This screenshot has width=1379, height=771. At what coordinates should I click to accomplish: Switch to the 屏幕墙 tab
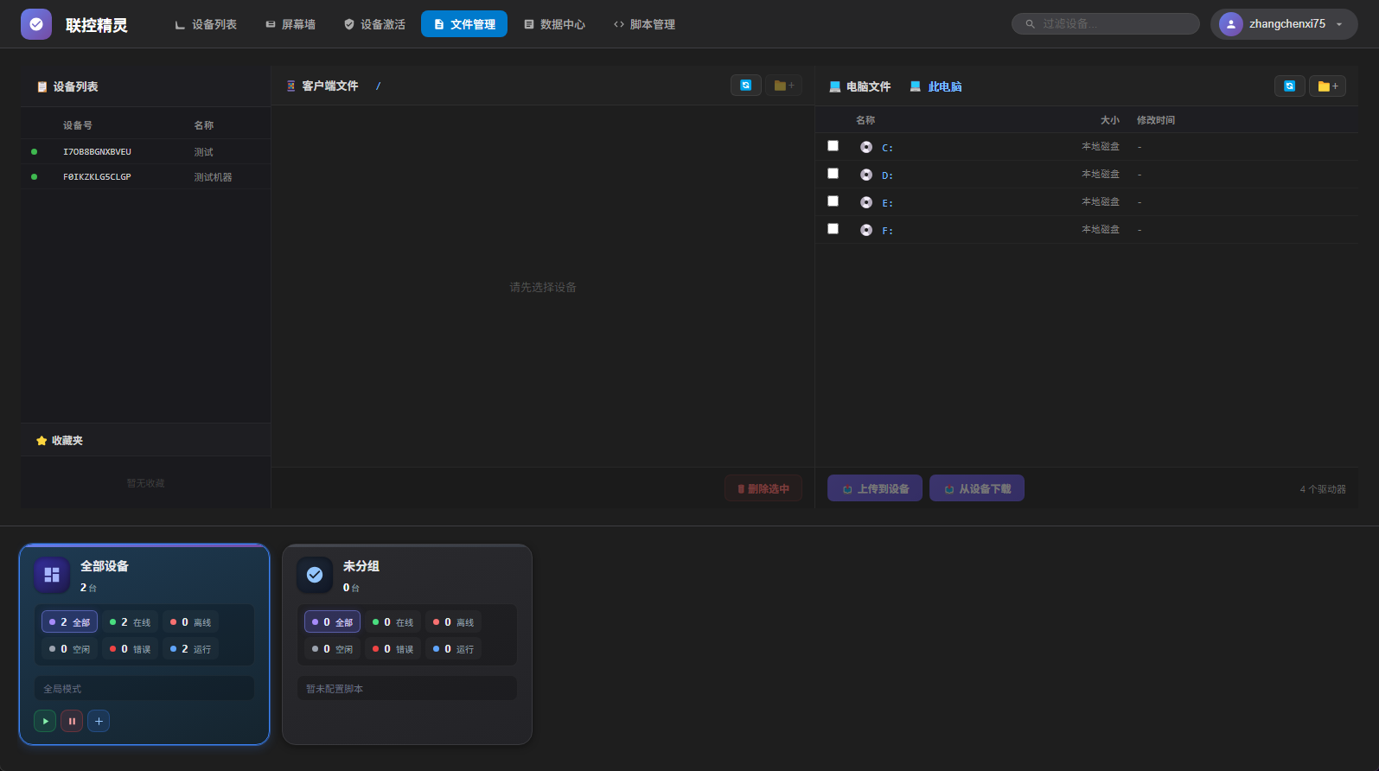click(x=290, y=24)
